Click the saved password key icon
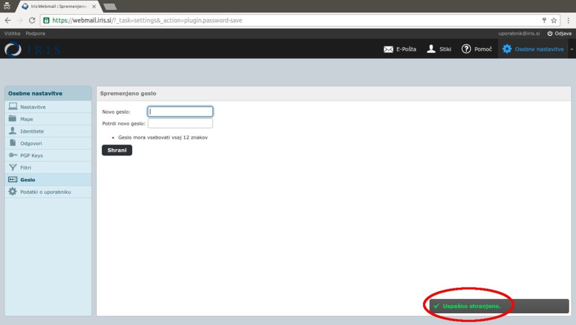Screen dimensions: 576x325 pyautogui.click(x=544, y=20)
